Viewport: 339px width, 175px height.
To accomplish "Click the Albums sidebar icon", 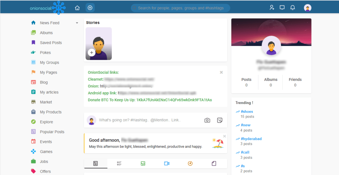I will pyautogui.click(x=33, y=33).
